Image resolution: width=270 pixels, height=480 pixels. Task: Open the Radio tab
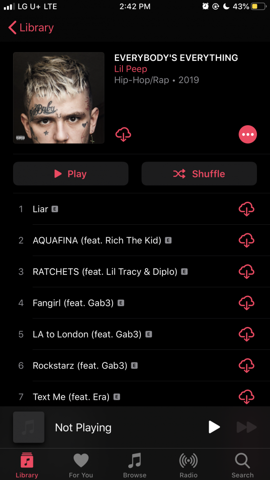click(x=189, y=465)
